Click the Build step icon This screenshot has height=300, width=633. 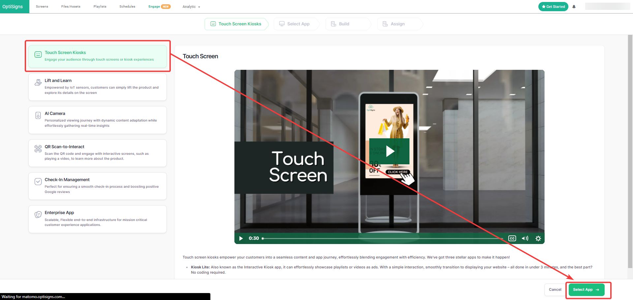(334, 24)
